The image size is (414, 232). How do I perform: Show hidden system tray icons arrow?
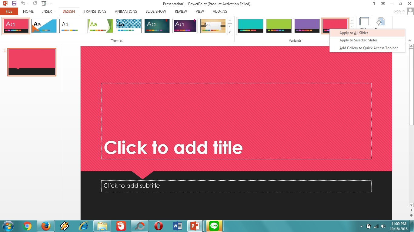[x=361, y=226]
